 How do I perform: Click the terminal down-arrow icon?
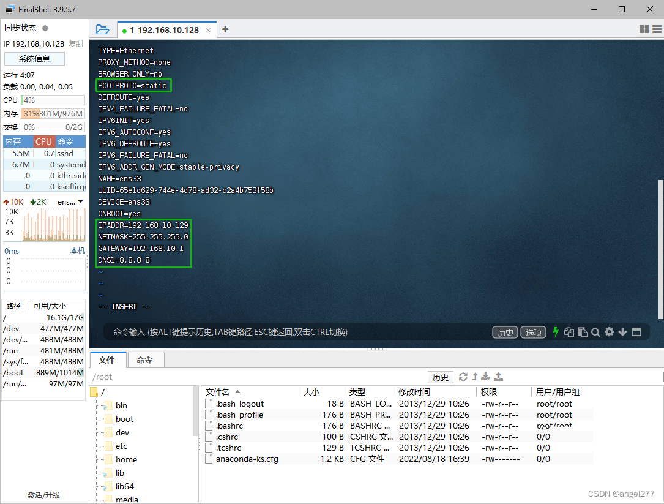point(622,332)
